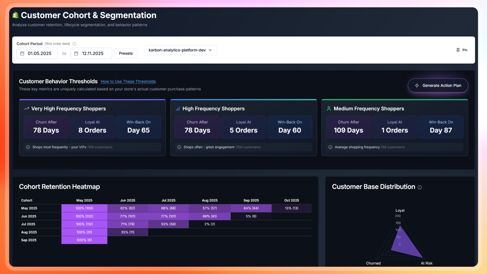Image resolution: width=487 pixels, height=274 pixels.
Task: Select the 'Win-Back On Day 60' tile
Action: pos(289,127)
